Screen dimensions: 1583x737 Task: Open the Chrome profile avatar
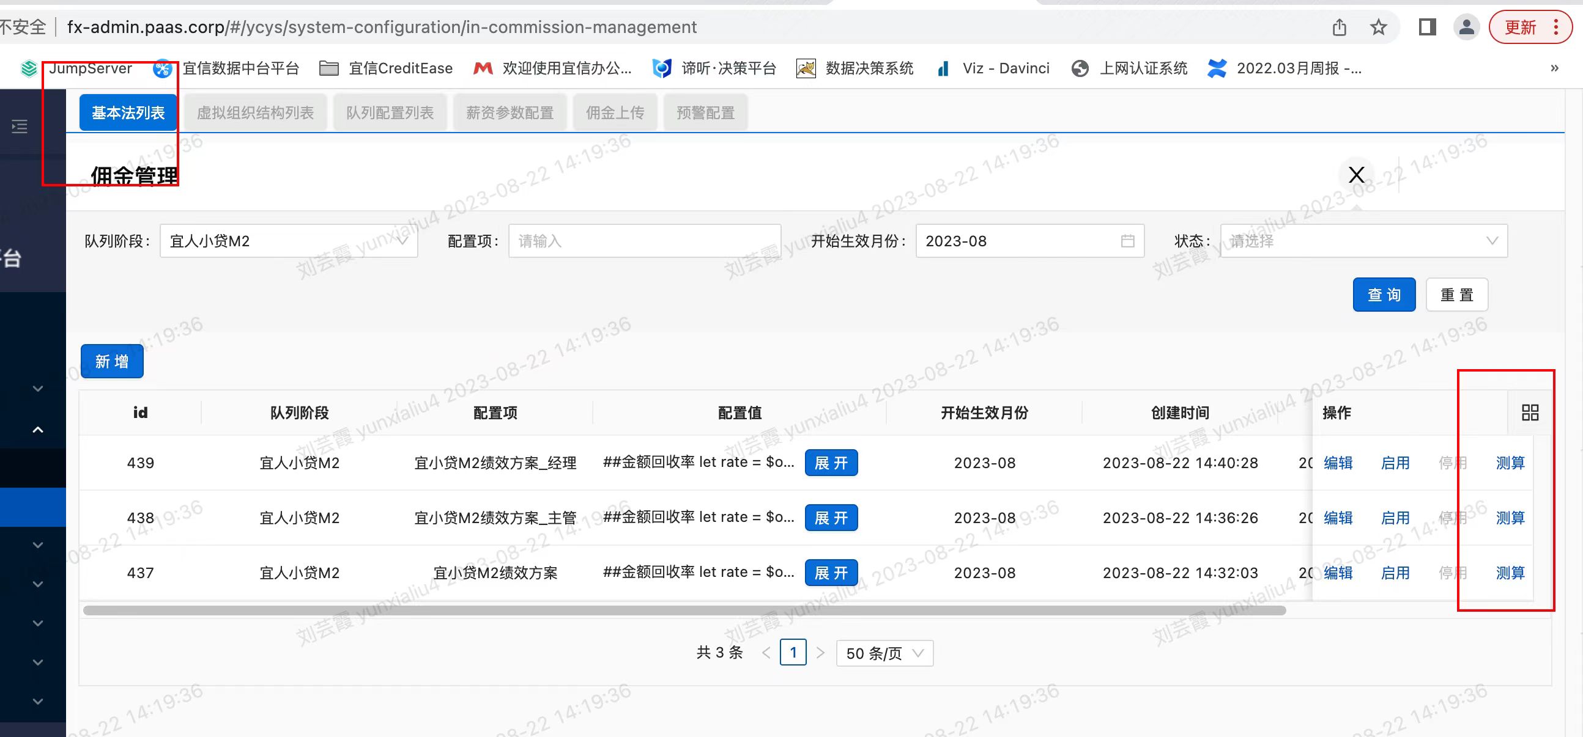tap(1467, 27)
